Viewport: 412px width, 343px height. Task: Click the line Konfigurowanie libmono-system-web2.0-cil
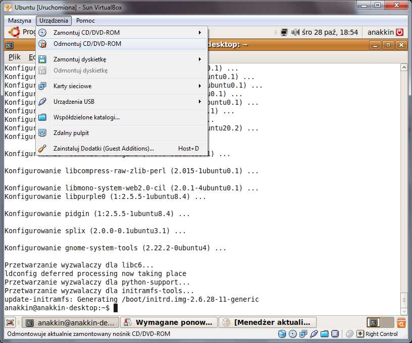(131, 188)
